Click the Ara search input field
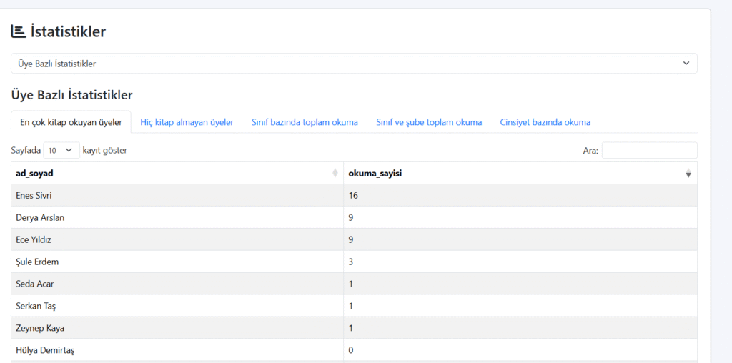Viewport: 732px width, 363px height. tap(649, 151)
